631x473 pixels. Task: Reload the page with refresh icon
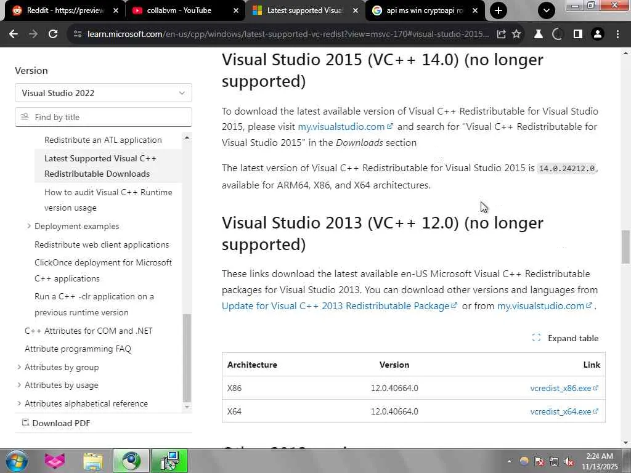coord(53,34)
